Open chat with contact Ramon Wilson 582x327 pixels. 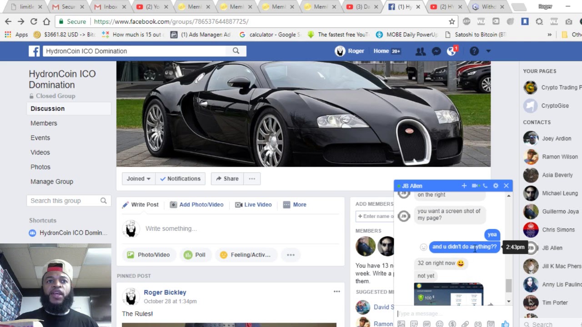coord(552,157)
